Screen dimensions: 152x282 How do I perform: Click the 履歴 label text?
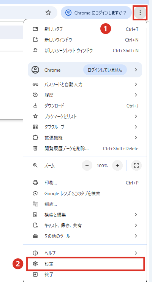click(49, 95)
